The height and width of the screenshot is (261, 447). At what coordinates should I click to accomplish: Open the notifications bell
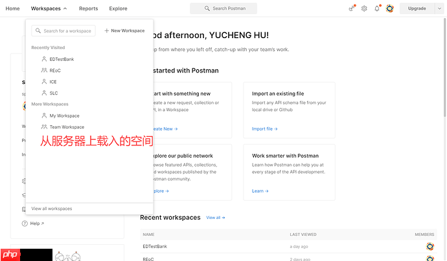point(377,8)
